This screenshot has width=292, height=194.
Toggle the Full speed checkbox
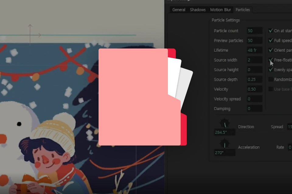point(271,40)
